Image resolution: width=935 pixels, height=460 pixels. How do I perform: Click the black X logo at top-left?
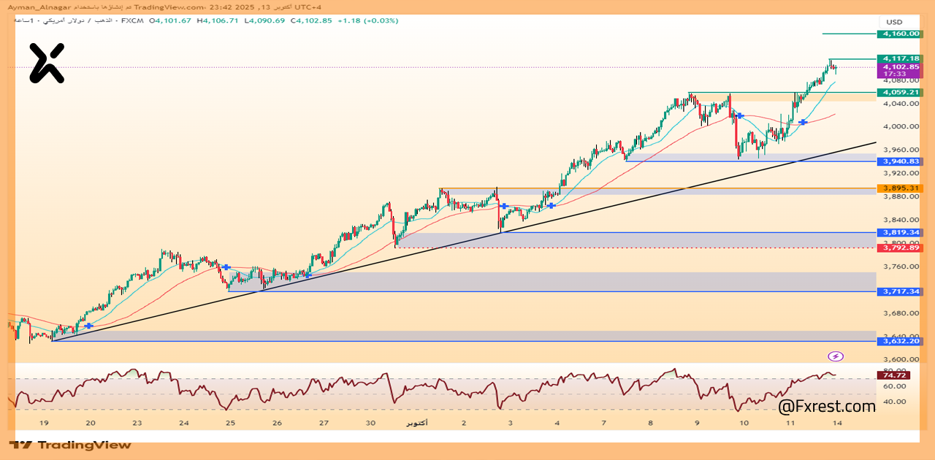coord(47,63)
